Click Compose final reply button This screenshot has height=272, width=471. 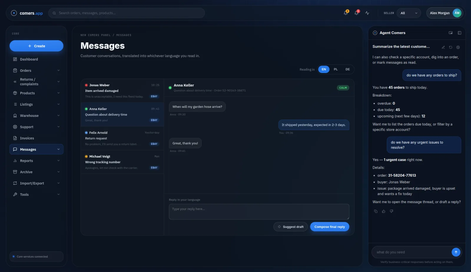pyautogui.click(x=329, y=227)
